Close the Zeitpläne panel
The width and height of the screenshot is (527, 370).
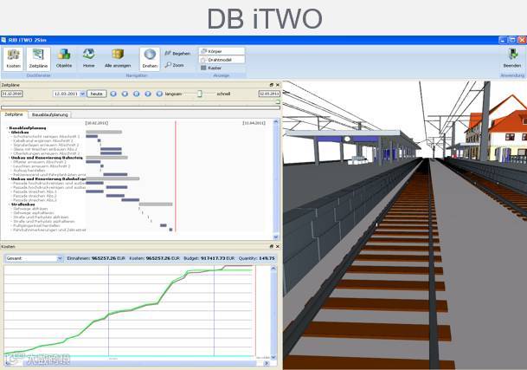click(278, 85)
